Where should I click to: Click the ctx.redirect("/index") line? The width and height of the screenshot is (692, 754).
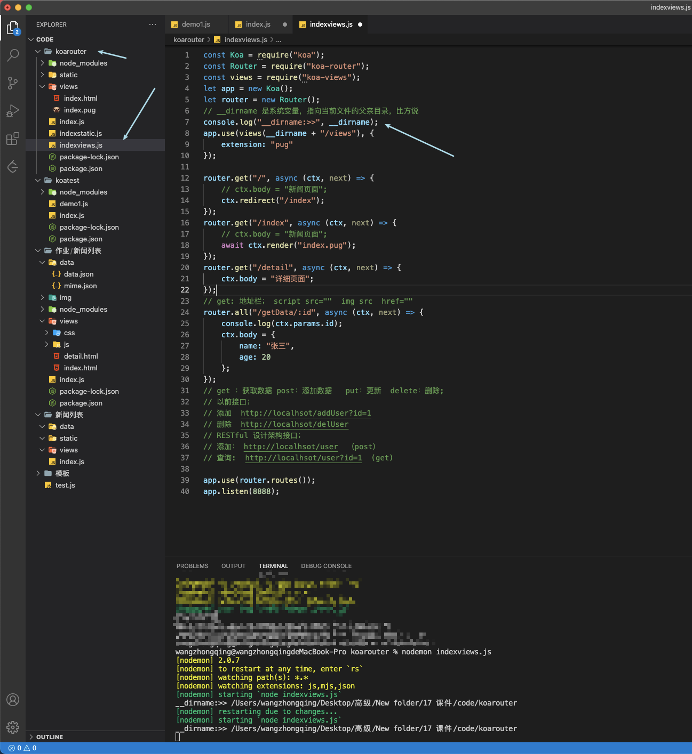pyautogui.click(x=273, y=200)
